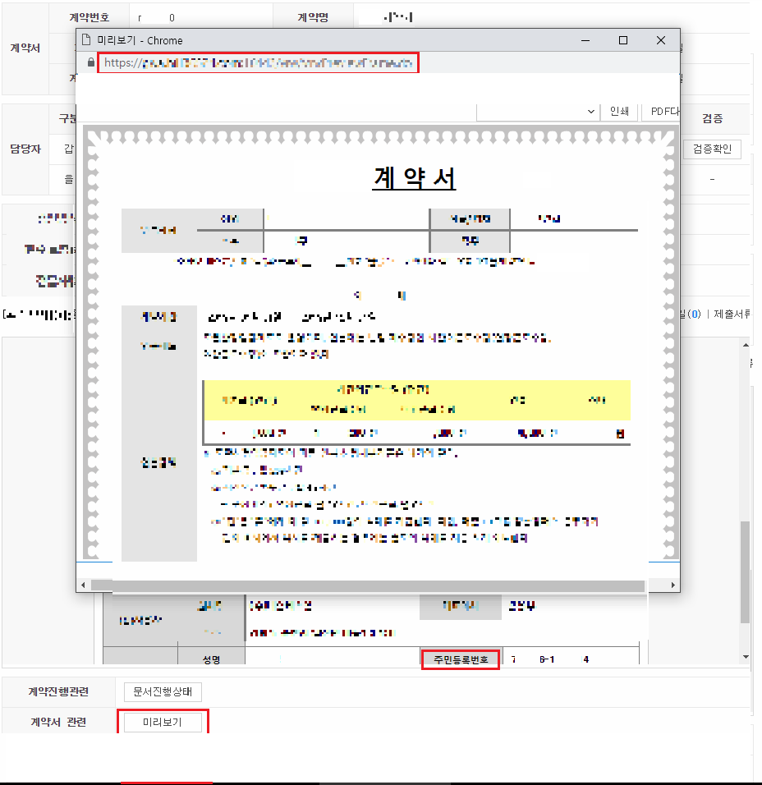The image size is (762, 785).
Task: Click the 계약명 label at top
Action: pyautogui.click(x=313, y=17)
